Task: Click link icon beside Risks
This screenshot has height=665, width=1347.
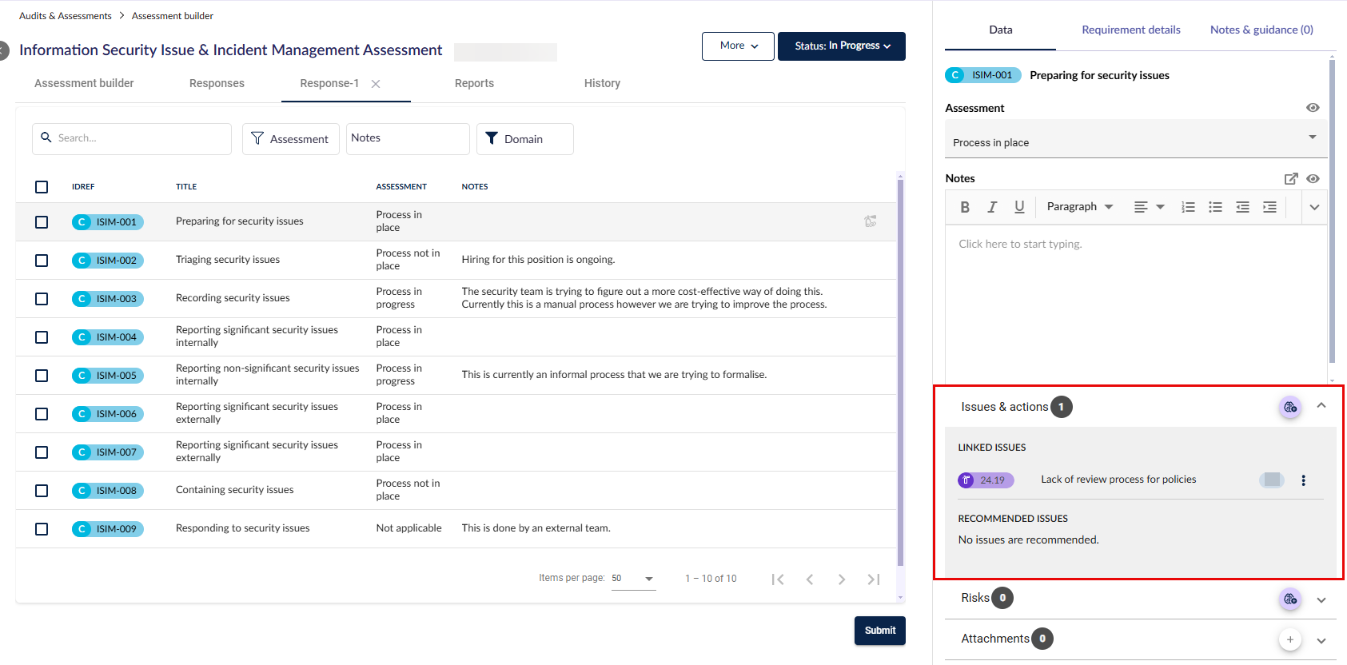Action: [x=1290, y=599]
